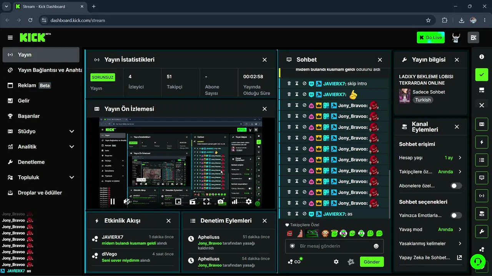Click the info icon in right toolbar
The height and width of the screenshot is (276, 492).
(x=482, y=57)
